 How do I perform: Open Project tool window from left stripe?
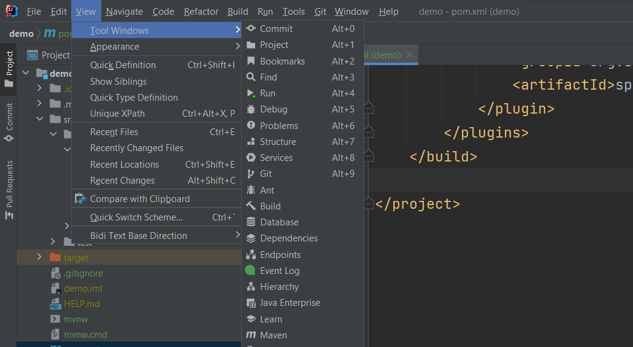(9, 69)
